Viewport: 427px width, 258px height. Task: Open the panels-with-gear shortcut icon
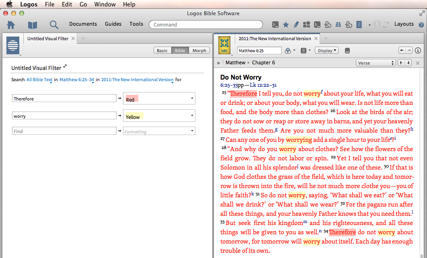(x=307, y=25)
